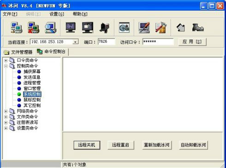Click the blue dot beside 捕获屏幕

pos(19,72)
